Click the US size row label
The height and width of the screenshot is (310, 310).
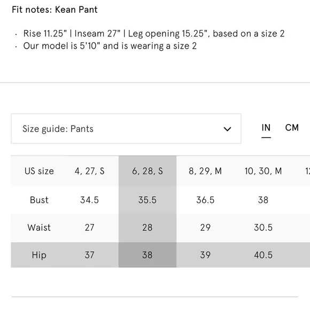tap(39, 171)
